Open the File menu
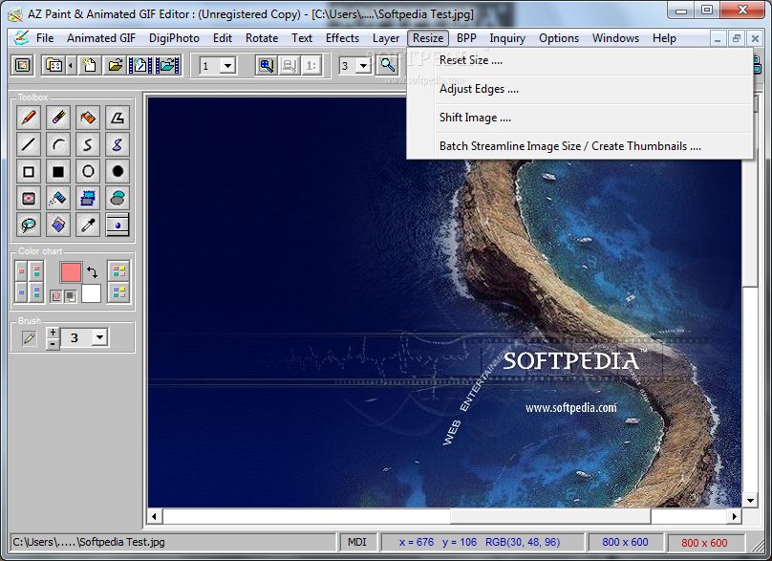 (45, 38)
